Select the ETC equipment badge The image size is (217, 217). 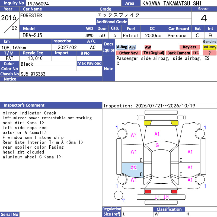196,53
